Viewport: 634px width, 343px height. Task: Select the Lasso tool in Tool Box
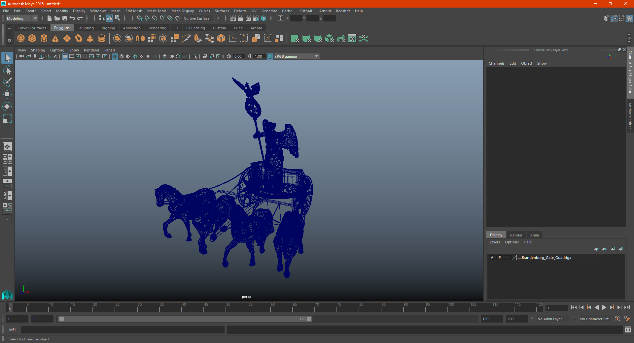click(x=7, y=70)
